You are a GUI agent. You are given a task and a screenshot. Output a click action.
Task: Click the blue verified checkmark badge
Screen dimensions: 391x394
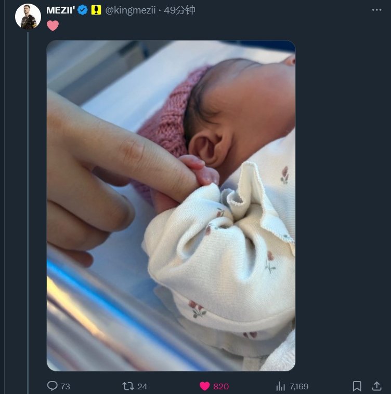[x=82, y=10]
